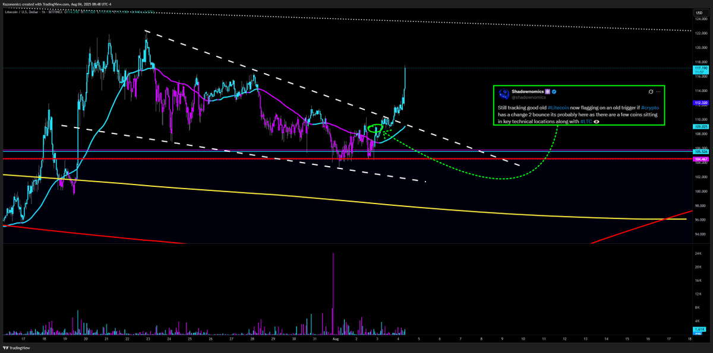The height and width of the screenshot is (353, 713).
Task: Open the 1h timeframe in the chart legend
Action: click(43, 12)
